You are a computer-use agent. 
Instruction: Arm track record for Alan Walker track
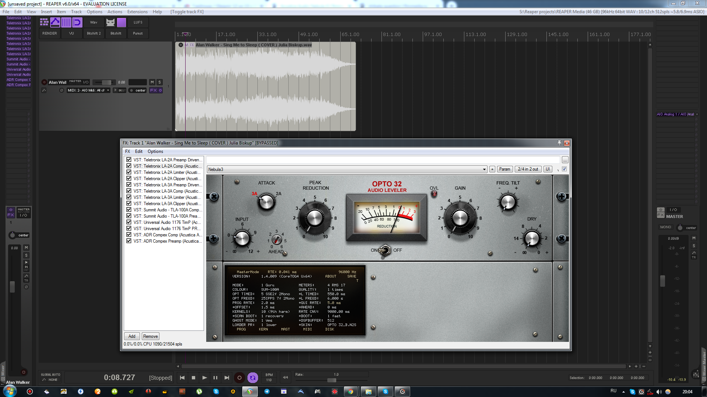pos(44,82)
